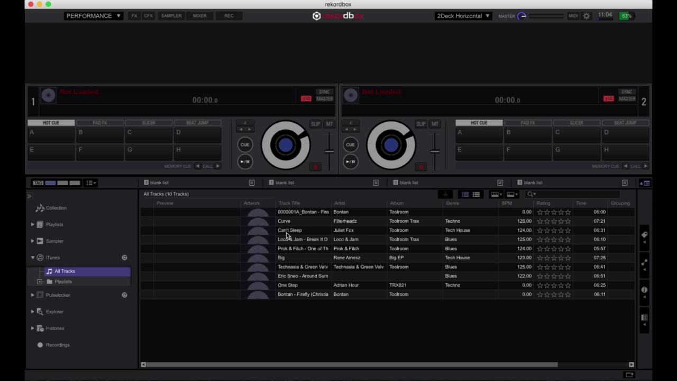The image size is (677, 381).
Task: Toggle the SAMPLER panel button
Action: point(171,16)
